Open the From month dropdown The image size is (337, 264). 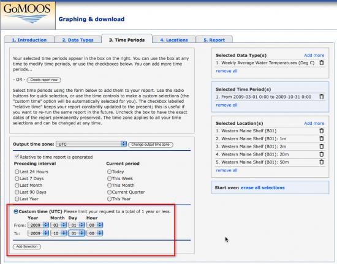point(58,225)
